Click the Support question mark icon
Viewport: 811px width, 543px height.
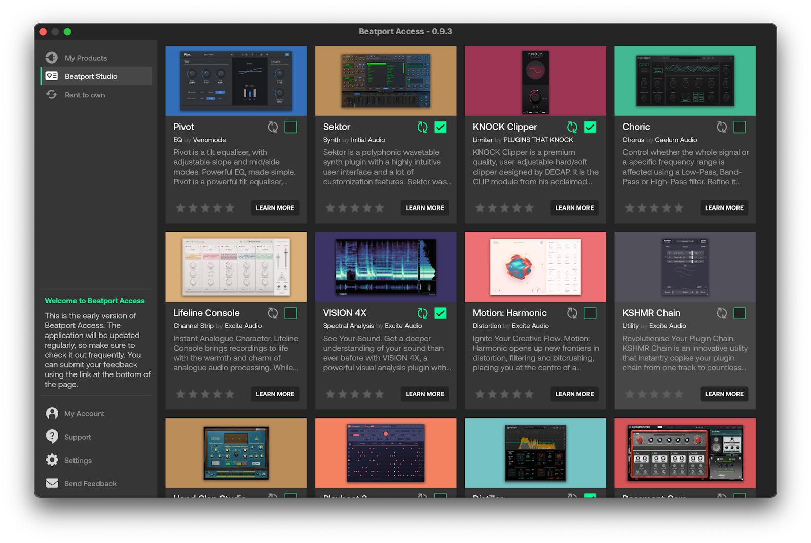click(51, 437)
